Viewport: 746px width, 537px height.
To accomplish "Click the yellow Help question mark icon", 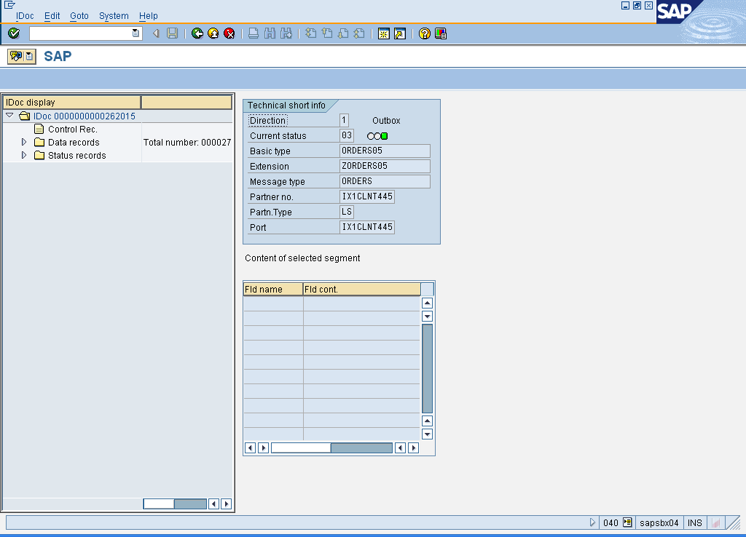I will coord(425,33).
